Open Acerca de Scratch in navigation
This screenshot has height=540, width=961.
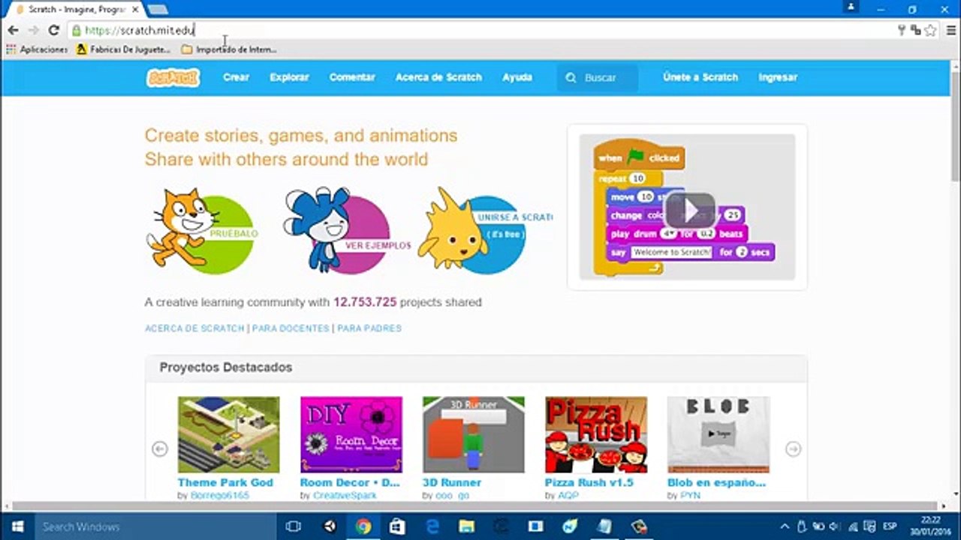(438, 77)
